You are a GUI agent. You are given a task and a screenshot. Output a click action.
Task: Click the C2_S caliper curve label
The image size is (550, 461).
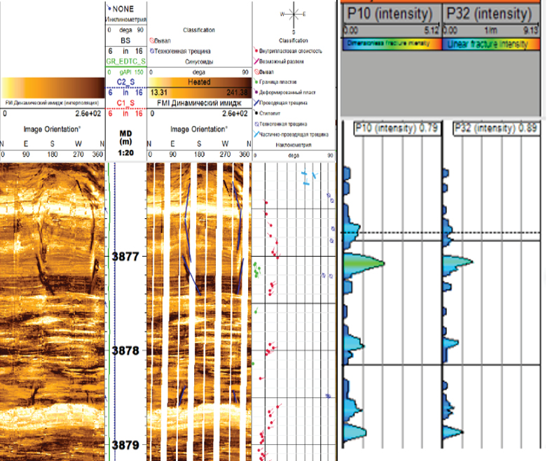[125, 82]
